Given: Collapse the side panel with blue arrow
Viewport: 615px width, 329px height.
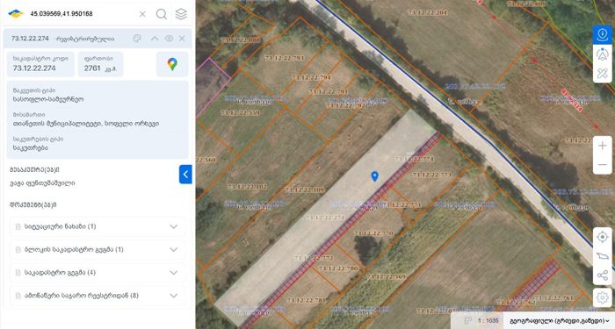Looking at the screenshot, I should coord(185,175).
